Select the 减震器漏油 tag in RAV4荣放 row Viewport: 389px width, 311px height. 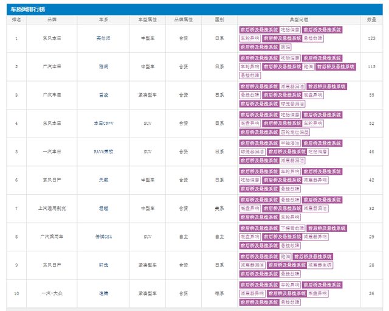click(x=292, y=160)
